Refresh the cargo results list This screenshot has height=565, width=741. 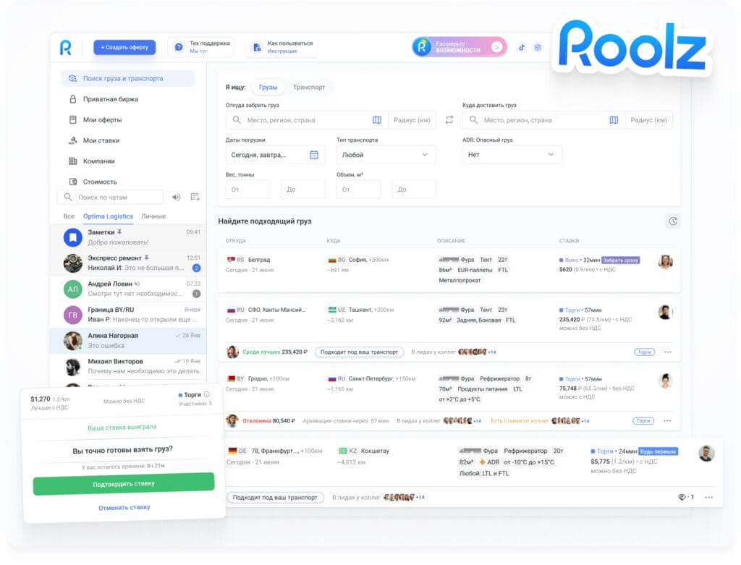click(673, 221)
